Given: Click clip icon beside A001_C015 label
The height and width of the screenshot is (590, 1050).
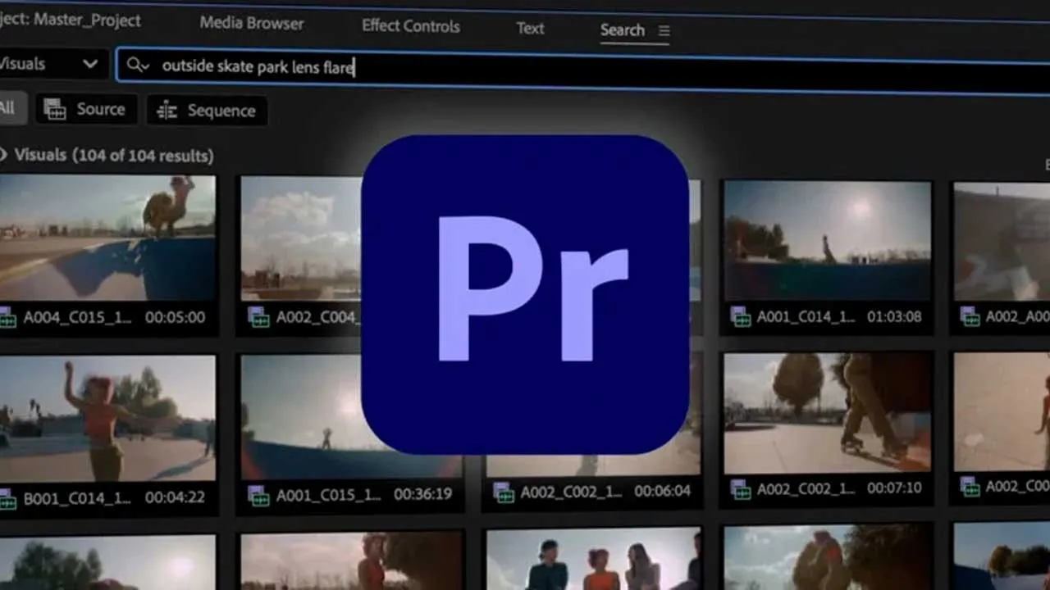Looking at the screenshot, I should point(258,496).
